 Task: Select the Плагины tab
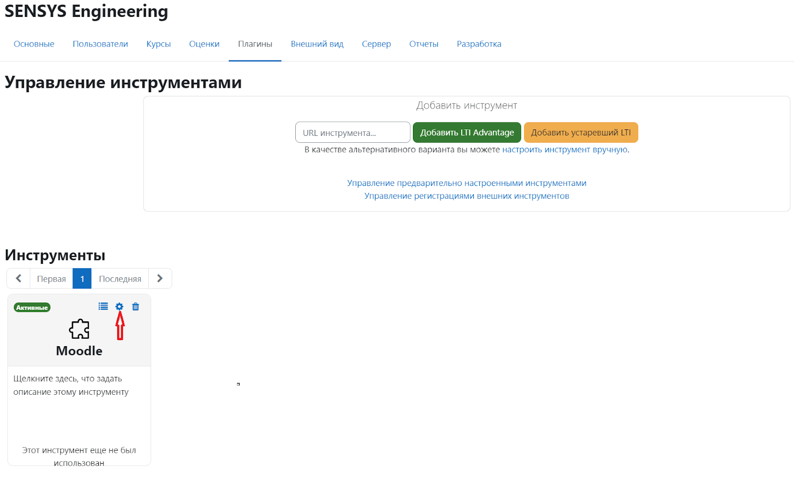pyautogui.click(x=255, y=44)
